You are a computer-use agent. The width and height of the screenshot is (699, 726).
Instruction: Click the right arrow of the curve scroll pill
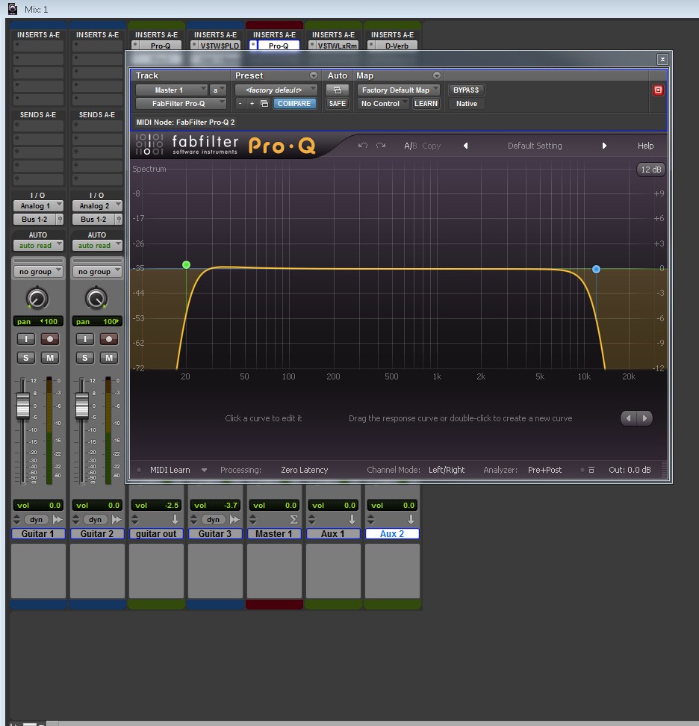point(644,418)
